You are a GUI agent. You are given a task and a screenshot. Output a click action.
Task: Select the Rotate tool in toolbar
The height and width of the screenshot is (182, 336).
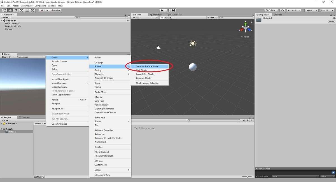pos(16,10)
